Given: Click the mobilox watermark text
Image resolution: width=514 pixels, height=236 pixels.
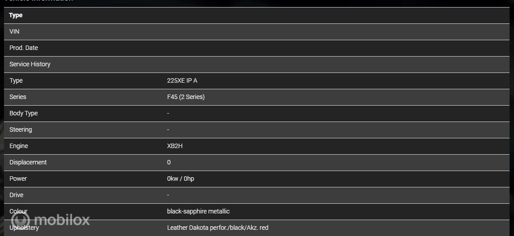Looking at the screenshot, I should (x=62, y=220).
